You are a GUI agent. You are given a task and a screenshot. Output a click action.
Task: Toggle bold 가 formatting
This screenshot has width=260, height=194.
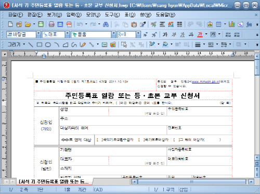point(165,34)
